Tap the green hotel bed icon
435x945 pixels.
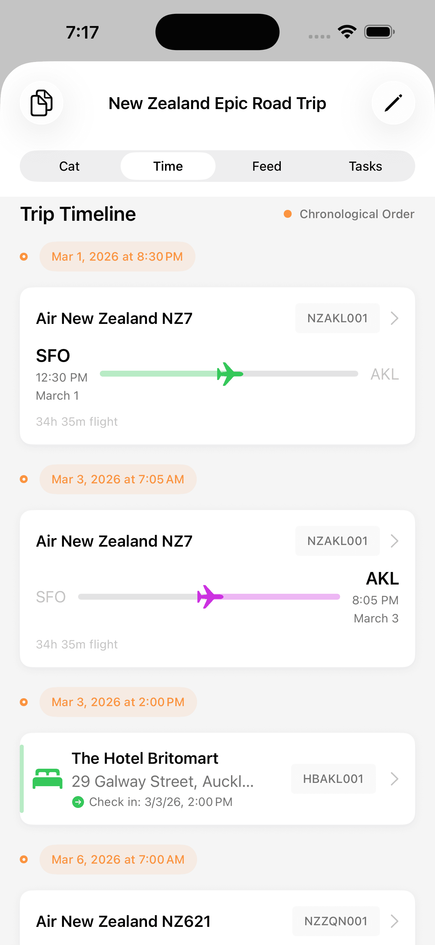pos(48,779)
